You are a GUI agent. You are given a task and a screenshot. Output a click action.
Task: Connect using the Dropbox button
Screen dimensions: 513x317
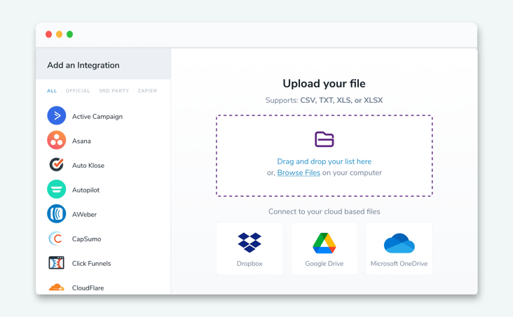coord(249,249)
